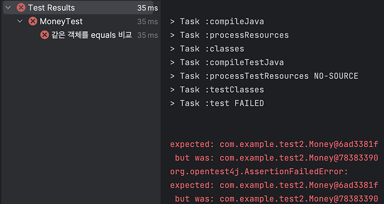Click the org.opentest4j.AssertionFailedError line
This screenshot has height=204, width=384.
259,172
